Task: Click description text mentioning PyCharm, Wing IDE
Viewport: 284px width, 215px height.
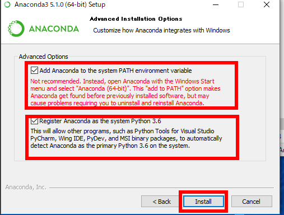Action: pos(126,138)
